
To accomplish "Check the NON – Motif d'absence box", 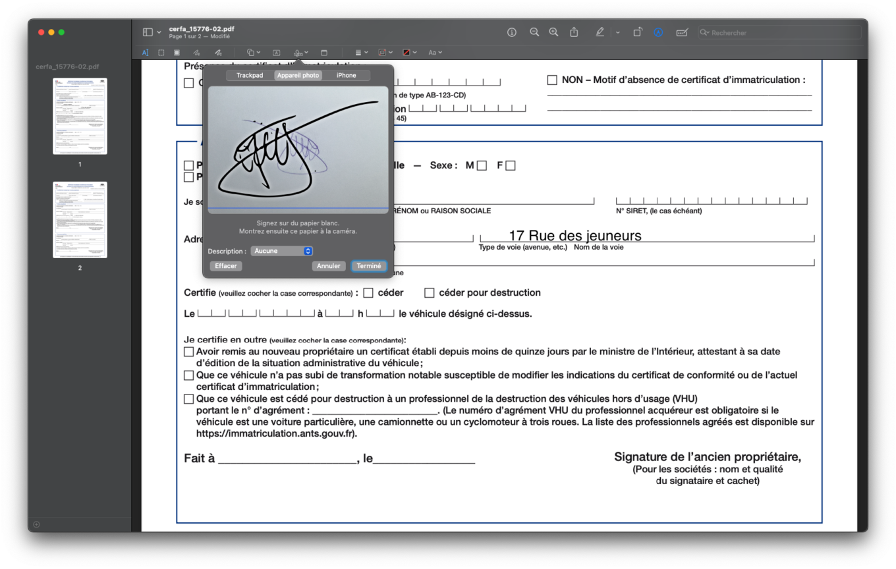I will point(552,80).
